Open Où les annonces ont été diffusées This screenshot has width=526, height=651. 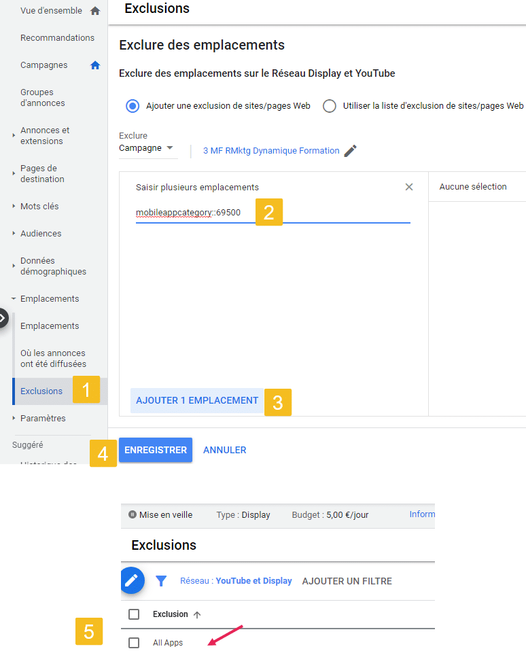54,358
